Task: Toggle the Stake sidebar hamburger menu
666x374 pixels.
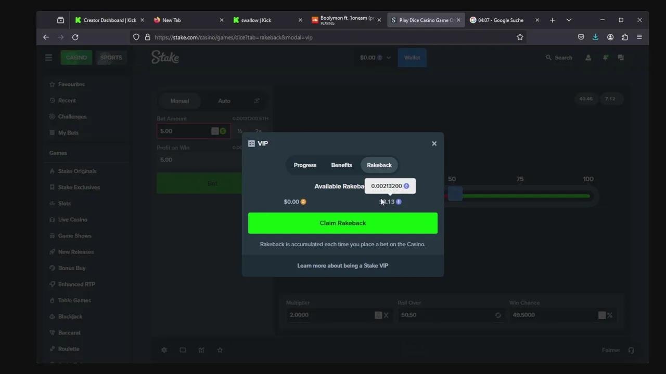Action: [x=48, y=58]
